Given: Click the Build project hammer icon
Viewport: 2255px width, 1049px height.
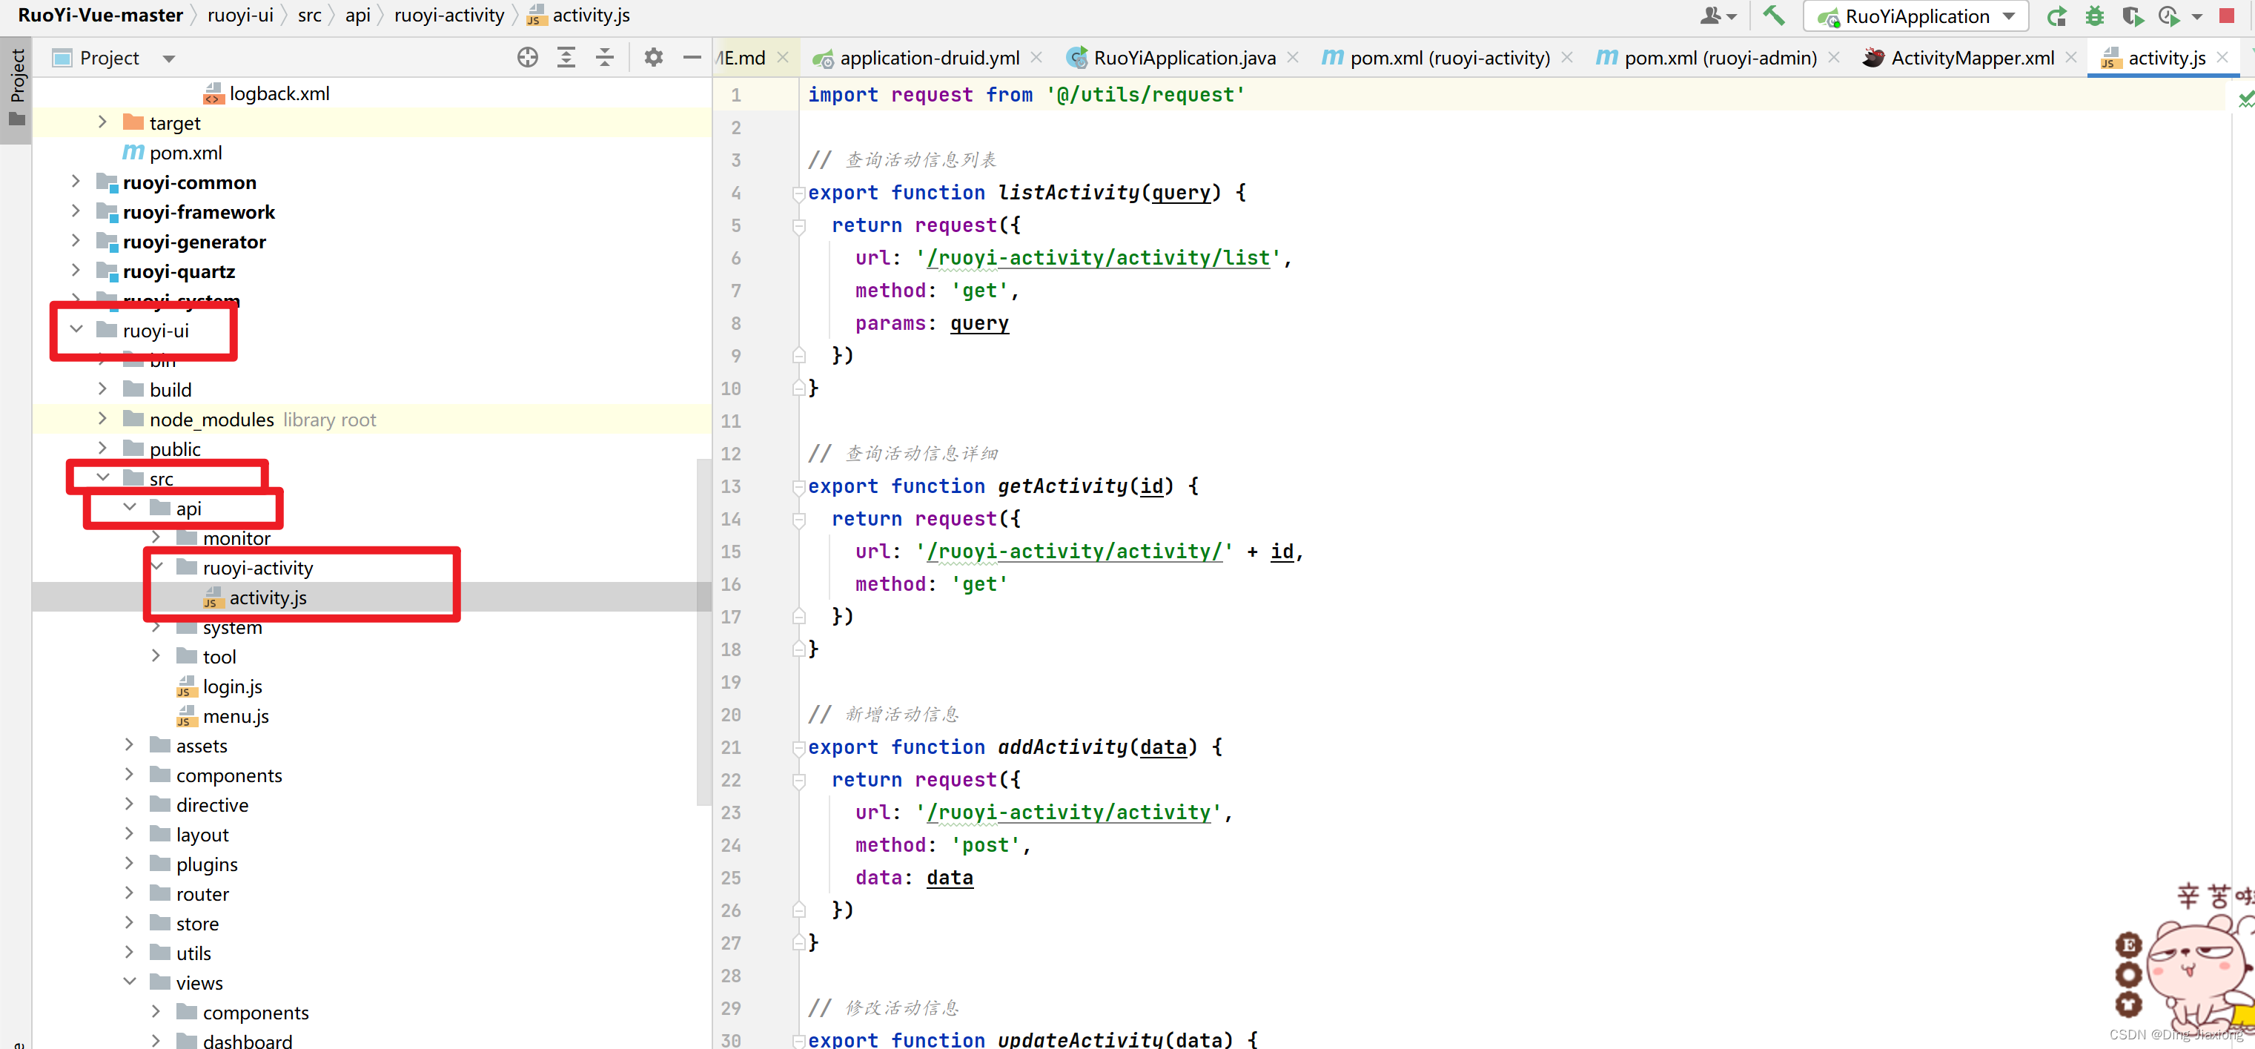Looking at the screenshot, I should pos(1774,16).
